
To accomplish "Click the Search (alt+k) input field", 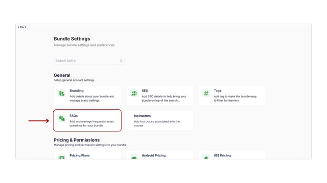I will [x=89, y=61].
